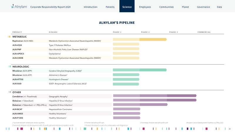Select the ALN-BCAT product name
This screenshot has width=235, height=132.
pos(17,109)
